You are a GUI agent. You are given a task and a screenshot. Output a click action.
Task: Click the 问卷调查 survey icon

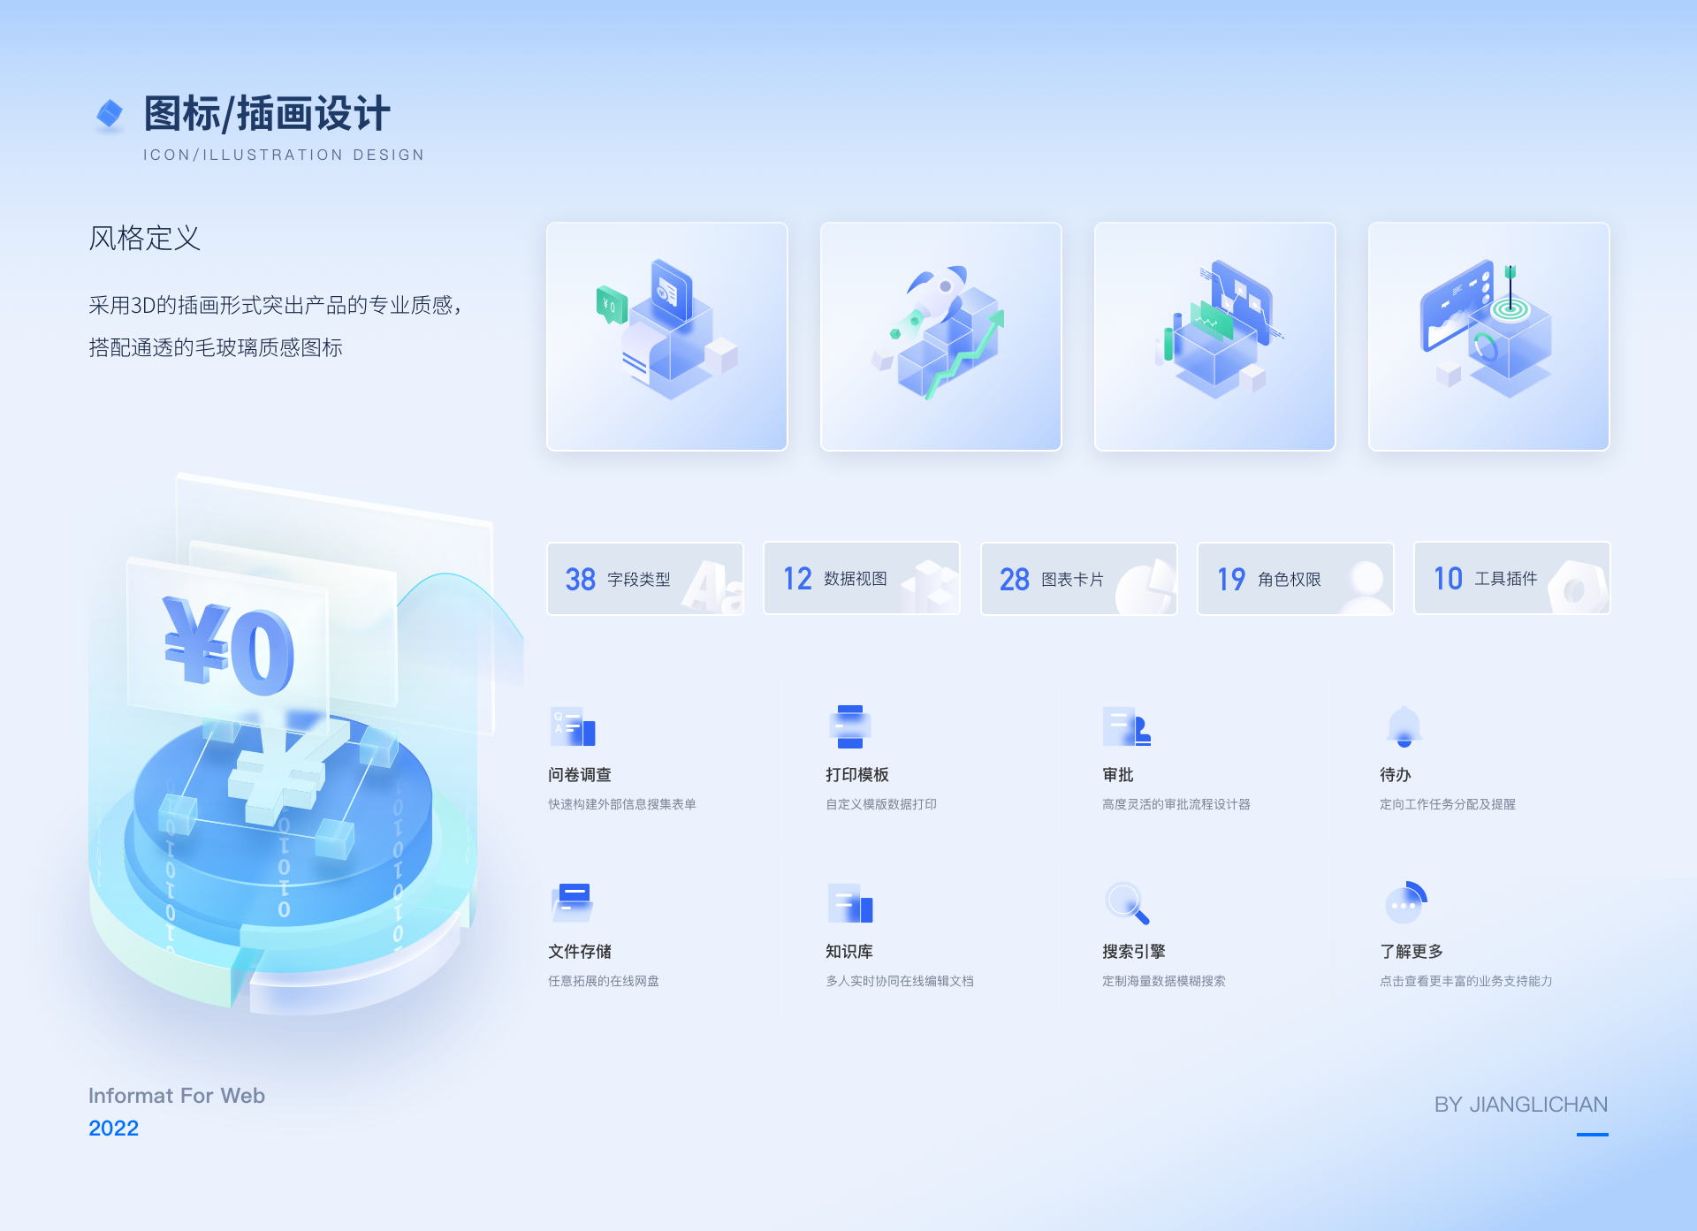coord(573,726)
